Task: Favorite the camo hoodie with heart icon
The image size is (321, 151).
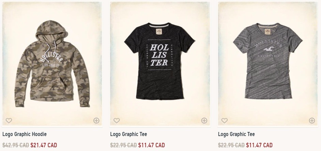Action: coord(9,120)
